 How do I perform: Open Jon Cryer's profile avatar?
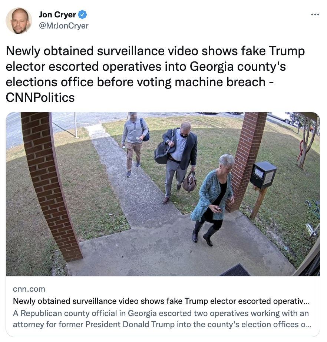[19, 21]
